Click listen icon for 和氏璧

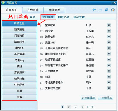click(109, 31)
